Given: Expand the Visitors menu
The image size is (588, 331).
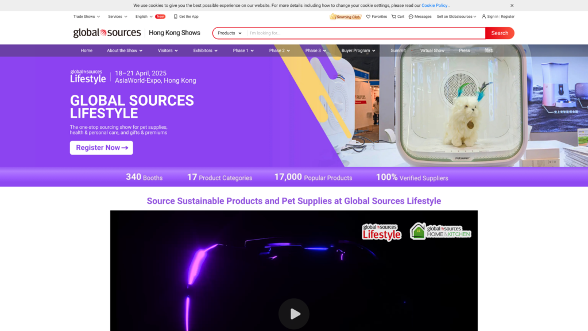Looking at the screenshot, I should tap(168, 51).
